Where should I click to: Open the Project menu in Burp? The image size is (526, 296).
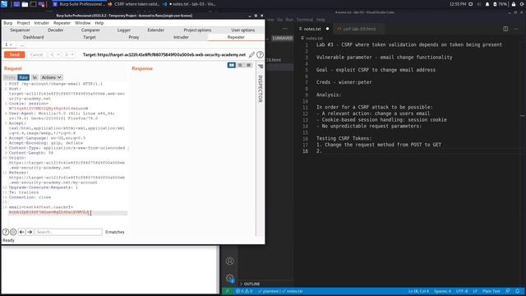point(24,23)
